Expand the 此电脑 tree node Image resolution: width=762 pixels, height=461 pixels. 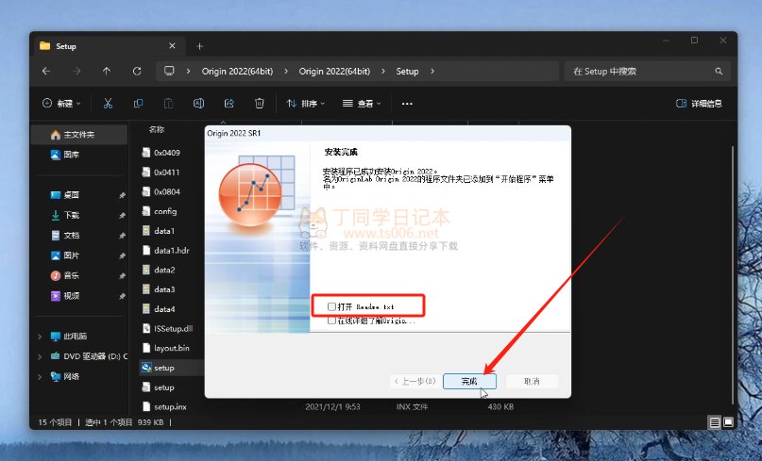point(39,336)
